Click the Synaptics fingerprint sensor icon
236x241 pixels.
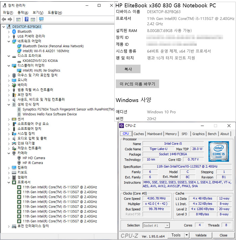tap(19, 109)
